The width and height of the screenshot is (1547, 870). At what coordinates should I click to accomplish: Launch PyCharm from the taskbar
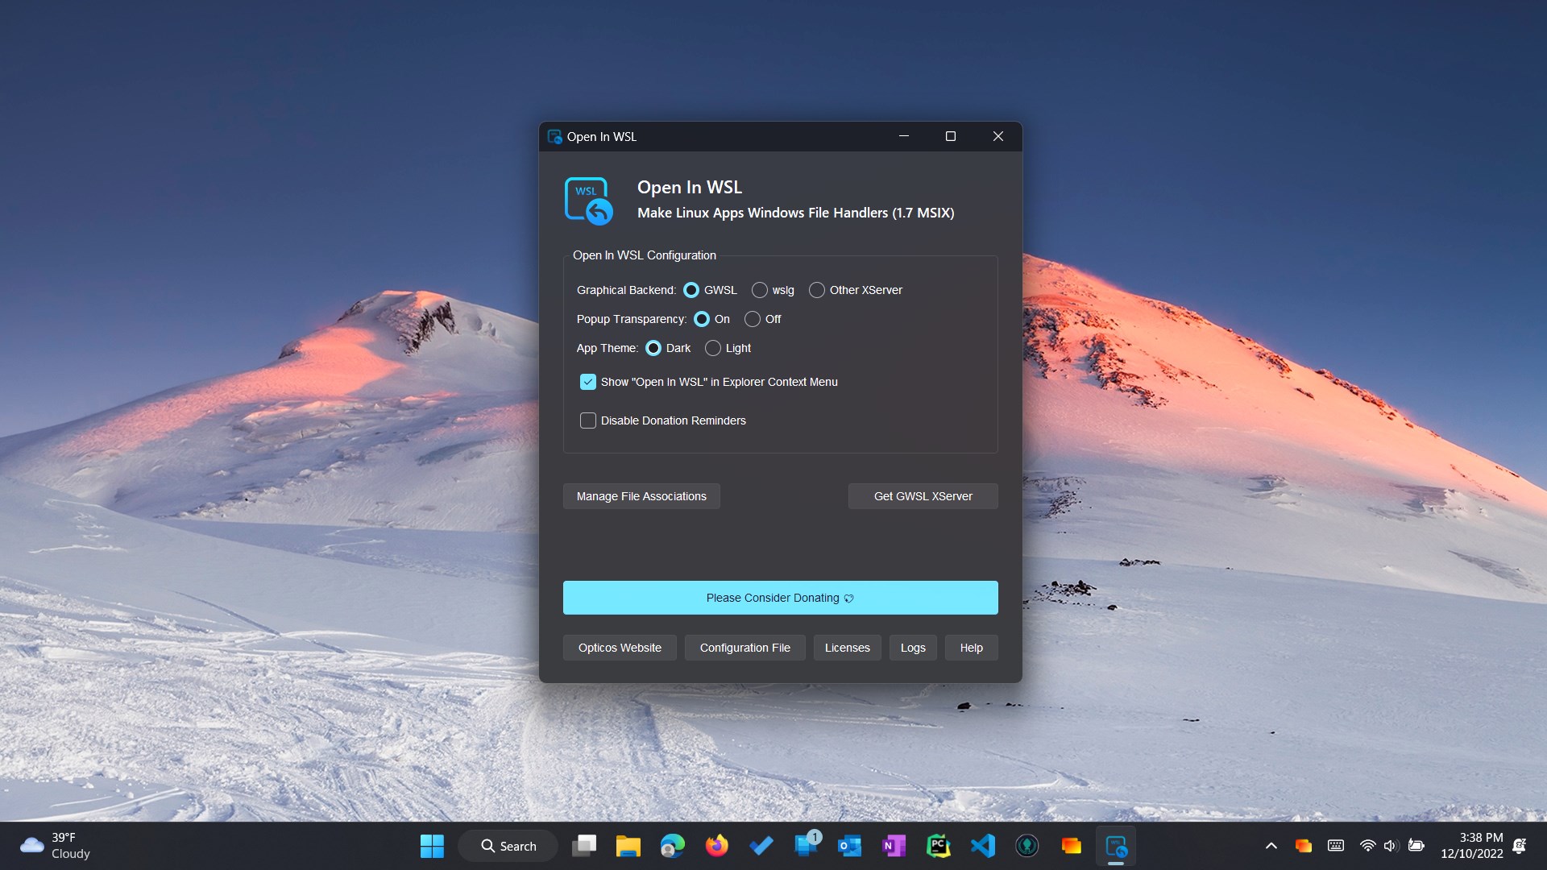coord(938,846)
